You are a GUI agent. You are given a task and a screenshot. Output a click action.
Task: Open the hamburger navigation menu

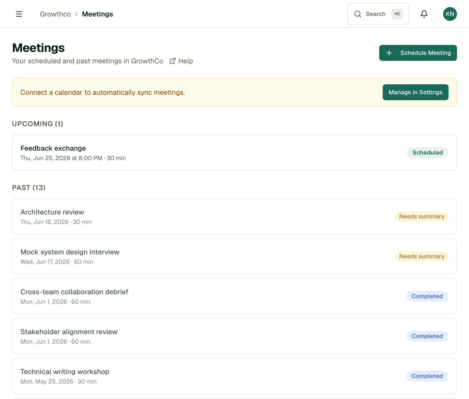click(19, 14)
